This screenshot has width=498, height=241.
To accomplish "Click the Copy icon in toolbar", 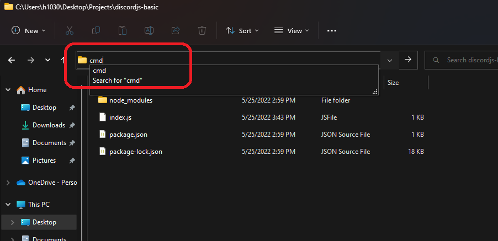I will (96, 31).
